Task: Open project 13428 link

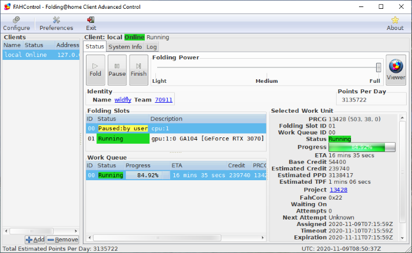Action: (338, 190)
